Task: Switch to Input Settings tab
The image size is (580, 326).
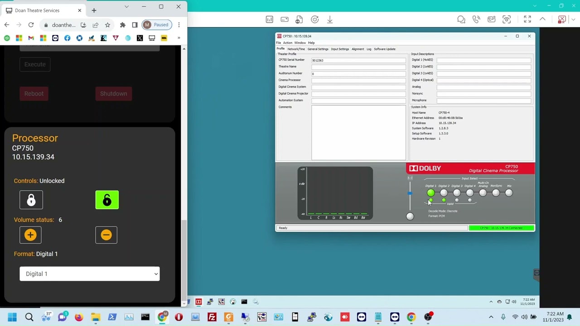Action: click(x=340, y=49)
